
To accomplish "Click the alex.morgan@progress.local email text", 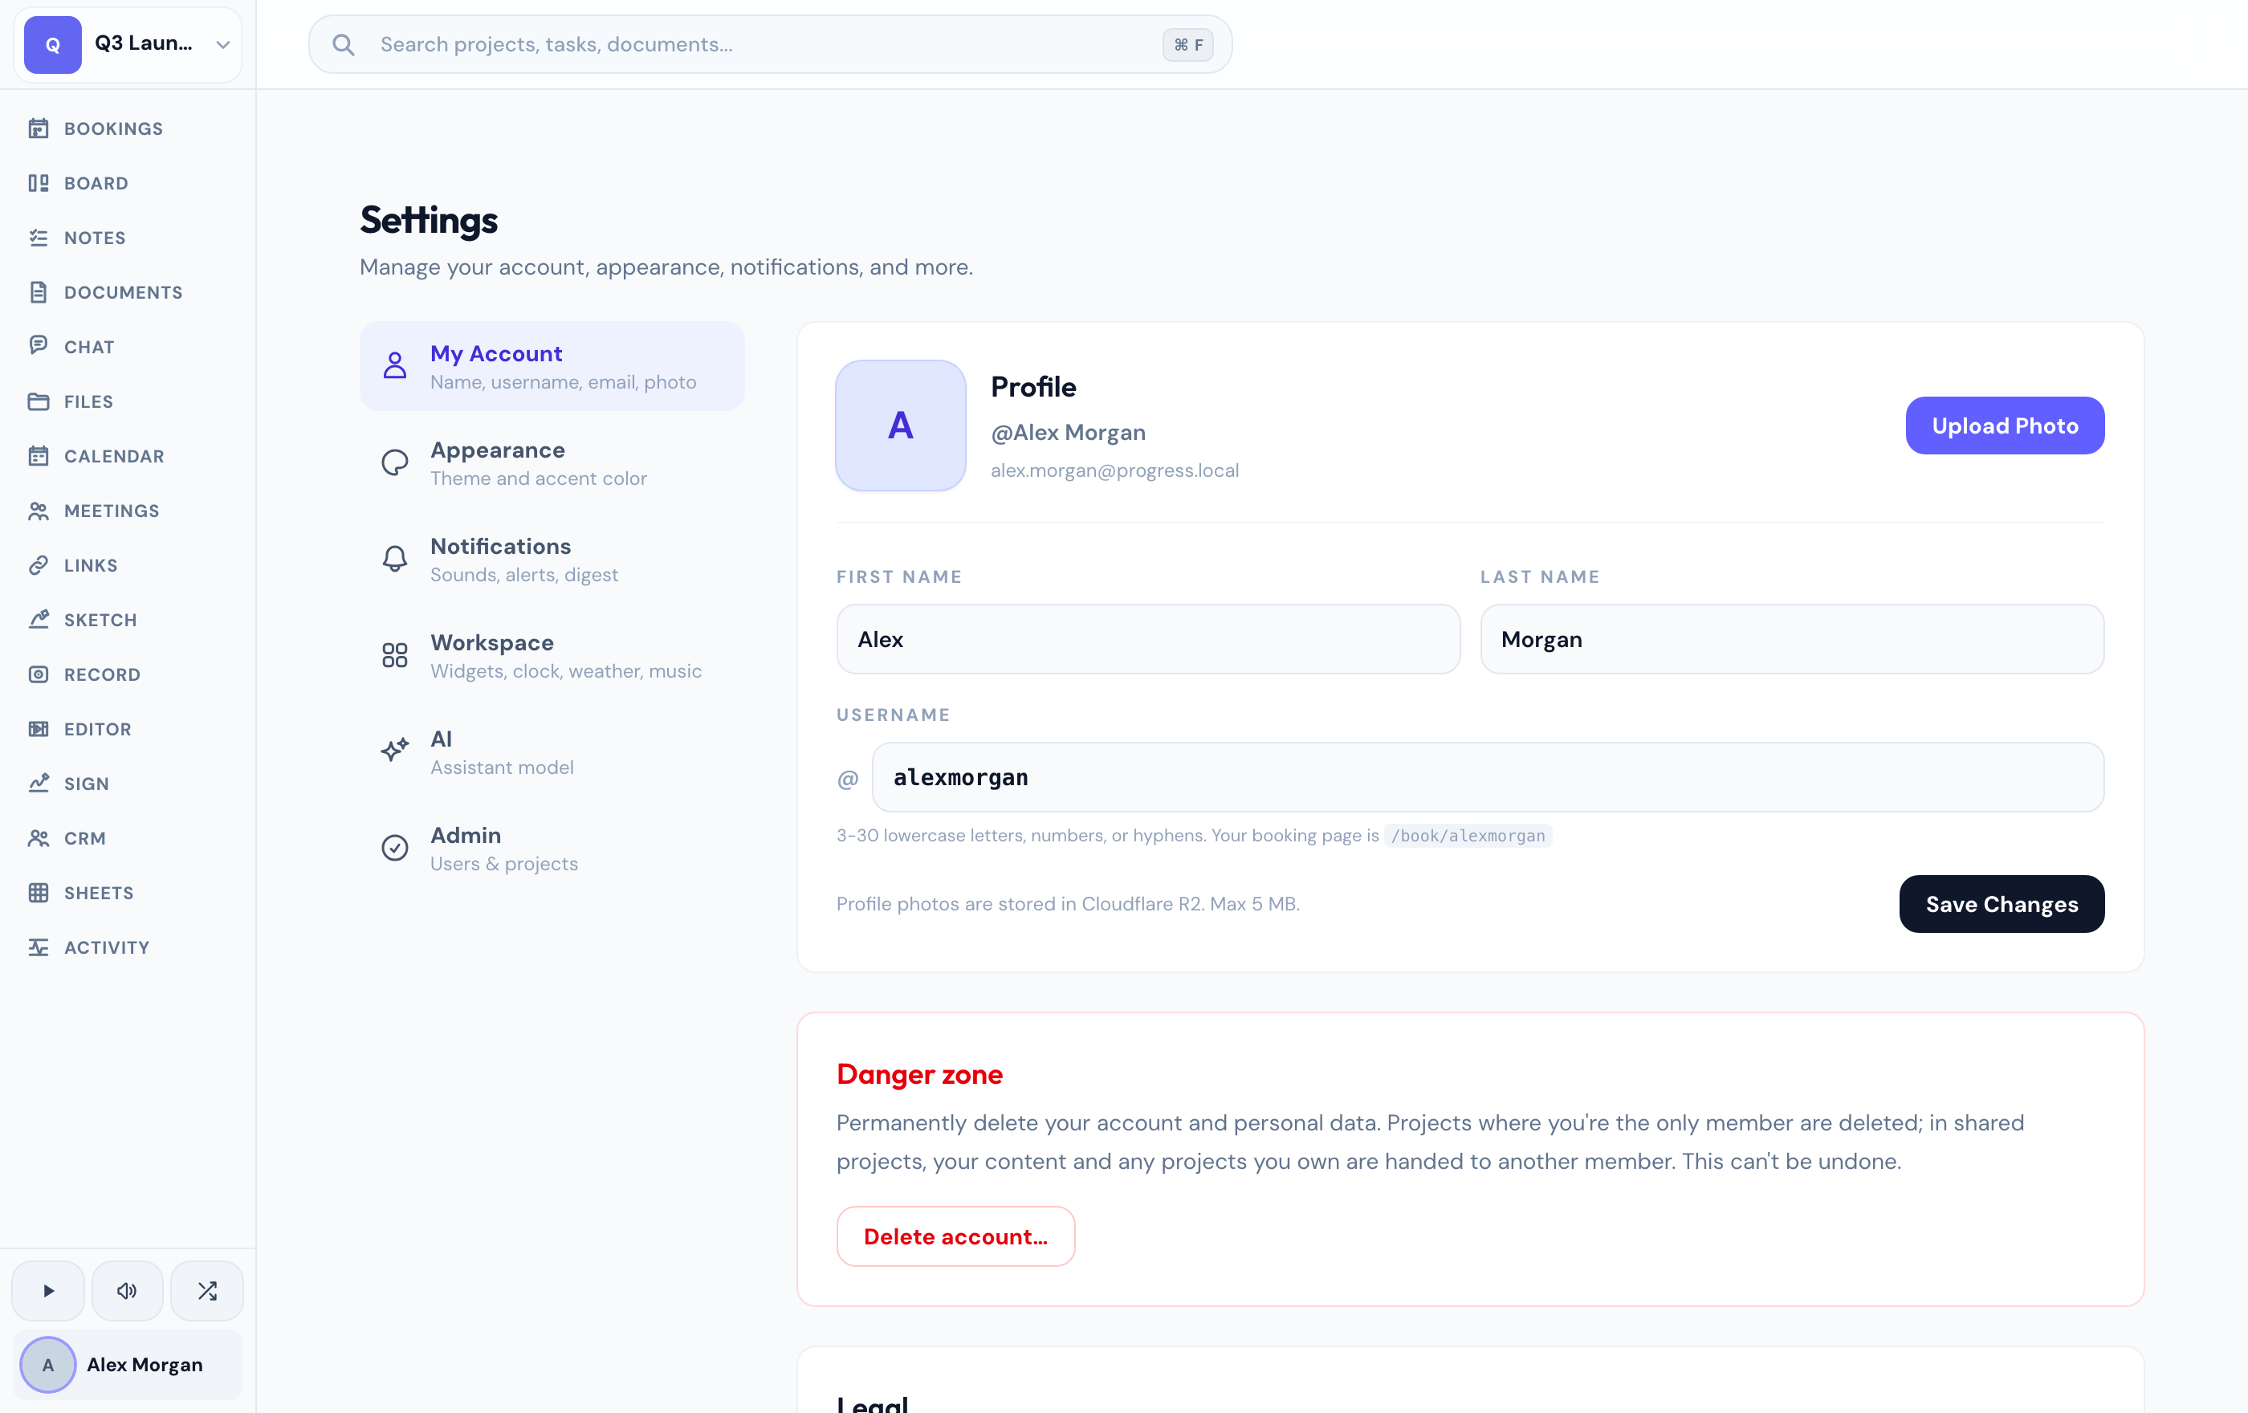I will 1114,470.
